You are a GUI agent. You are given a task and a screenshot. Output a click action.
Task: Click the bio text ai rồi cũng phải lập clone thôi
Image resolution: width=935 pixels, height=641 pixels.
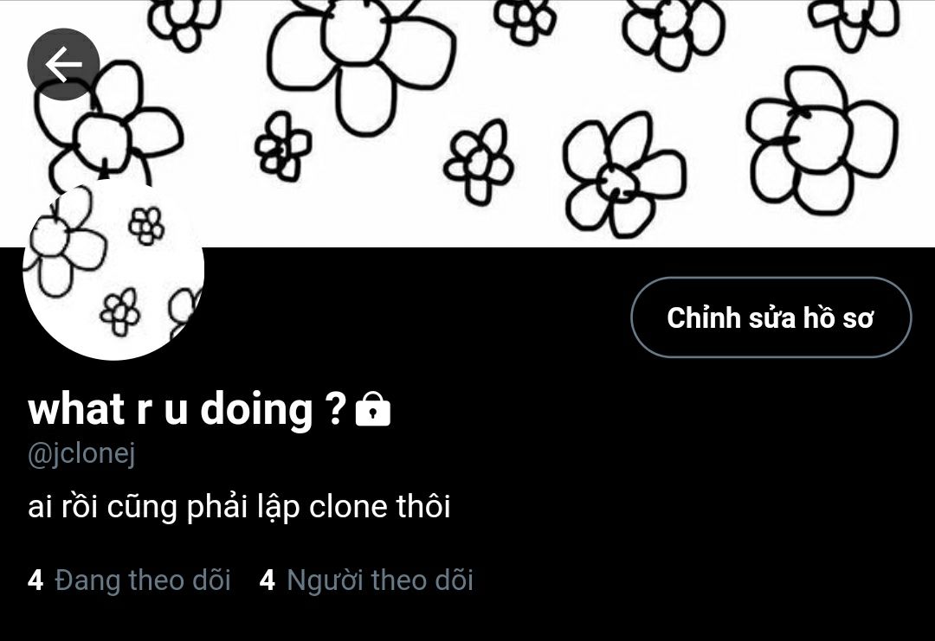coord(239,507)
